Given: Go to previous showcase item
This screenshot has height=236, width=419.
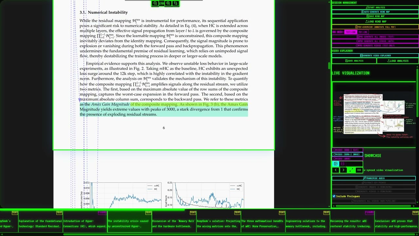Looking at the screenshot, I should point(336,170).
